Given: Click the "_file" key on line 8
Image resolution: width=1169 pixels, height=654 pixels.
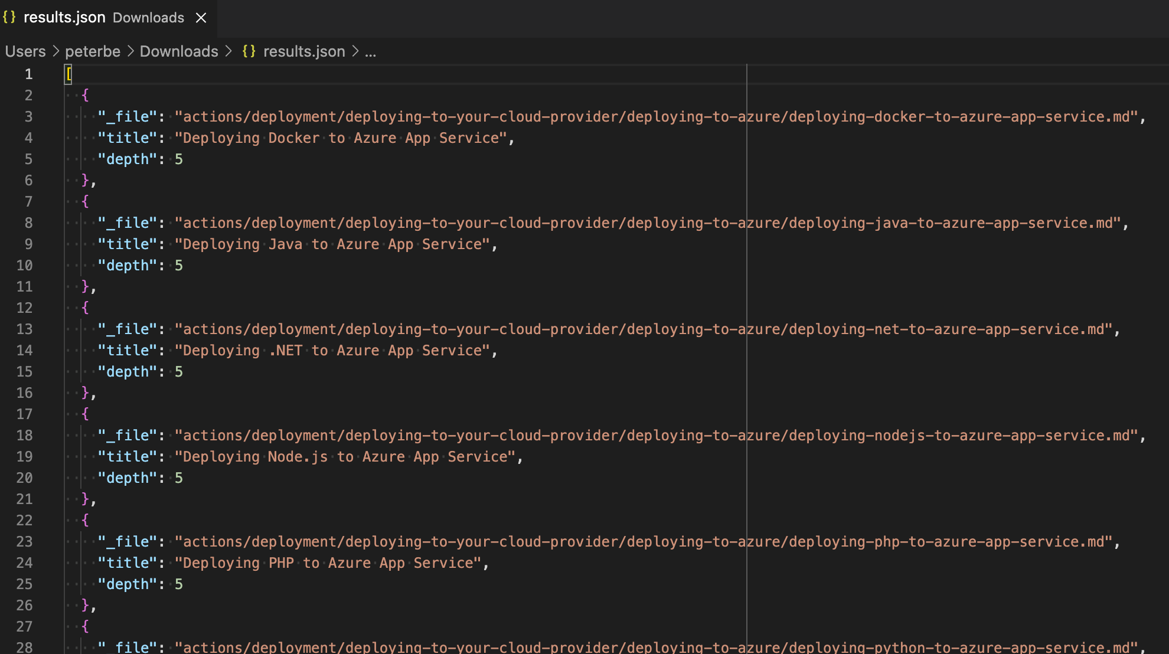Looking at the screenshot, I should pyautogui.click(x=128, y=223).
